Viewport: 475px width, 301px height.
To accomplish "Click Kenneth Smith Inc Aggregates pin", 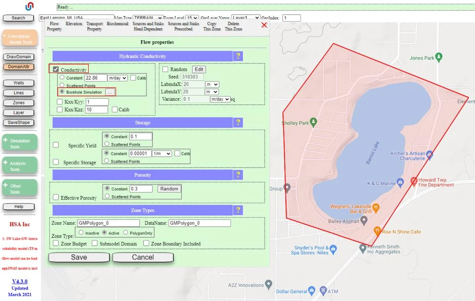I will (x=363, y=248).
